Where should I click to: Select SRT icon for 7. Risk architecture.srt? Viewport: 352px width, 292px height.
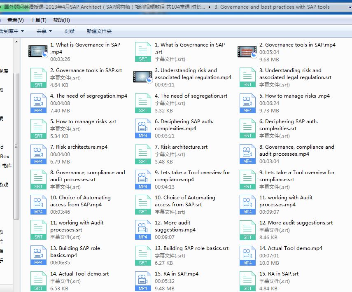coord(143,154)
